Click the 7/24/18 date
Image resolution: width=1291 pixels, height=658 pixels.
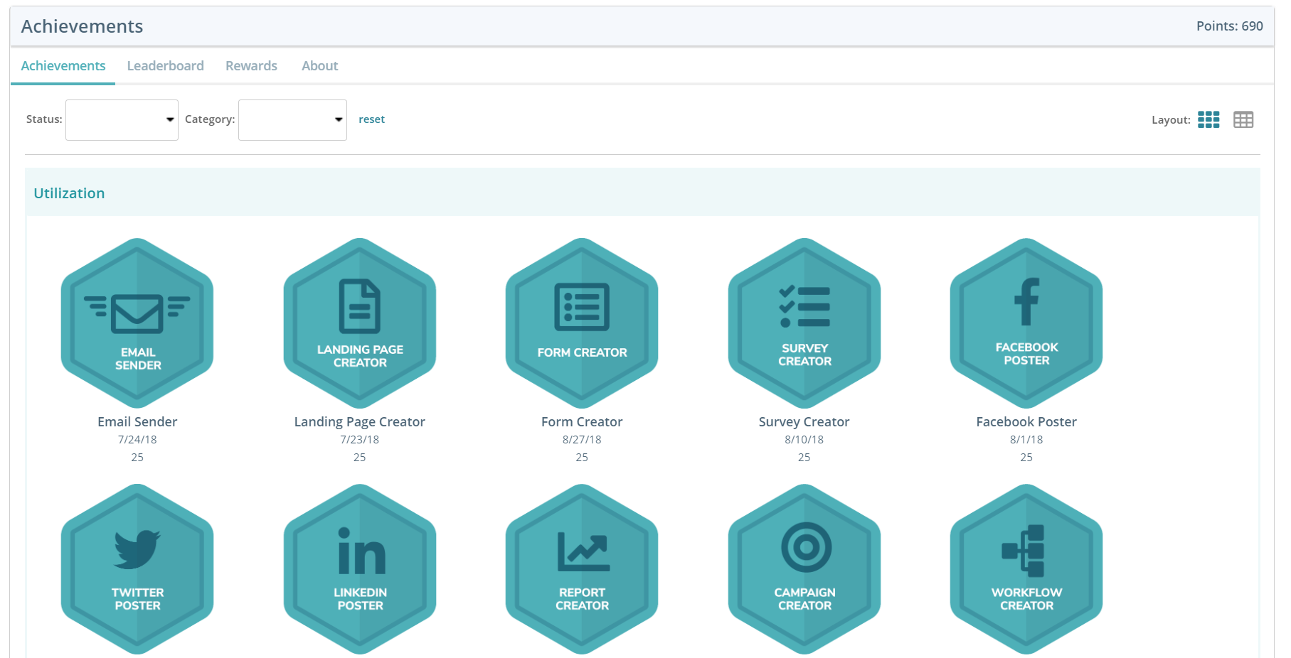pos(137,440)
